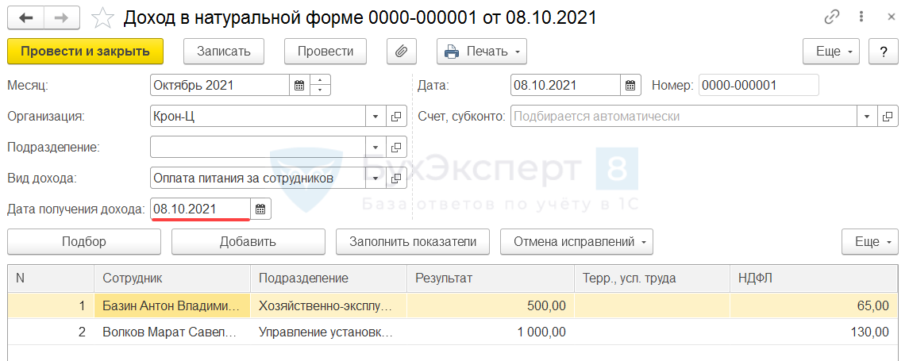The width and height of the screenshot is (909, 361).
Task: Sort by the N column header
Action: pos(51,278)
